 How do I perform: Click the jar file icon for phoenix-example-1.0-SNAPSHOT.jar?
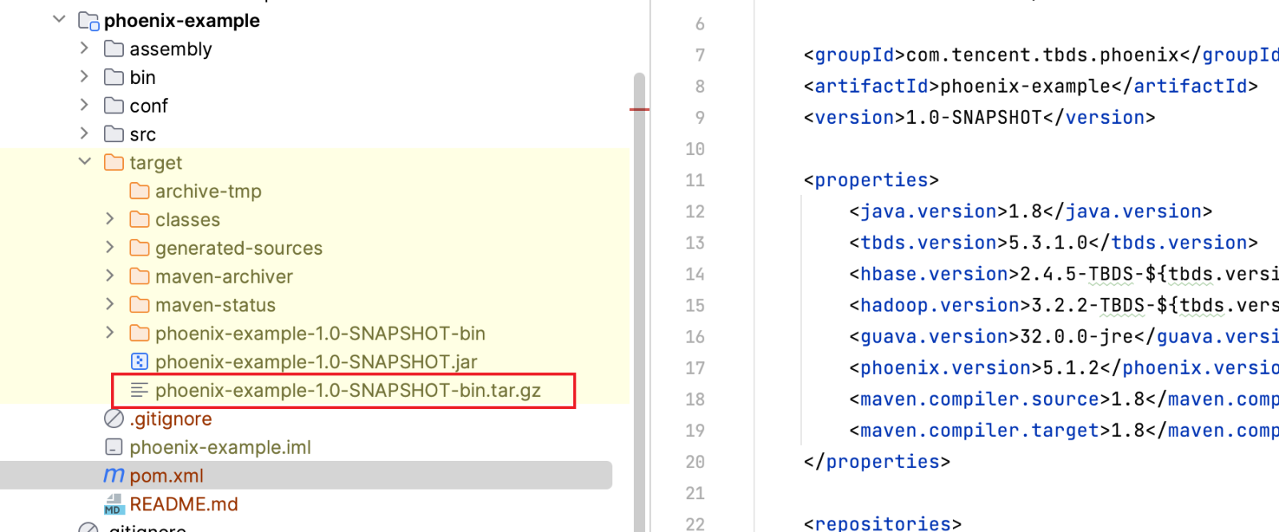pyautogui.click(x=139, y=362)
